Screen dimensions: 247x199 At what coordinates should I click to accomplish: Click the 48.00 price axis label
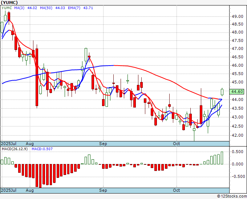coord(237,32)
